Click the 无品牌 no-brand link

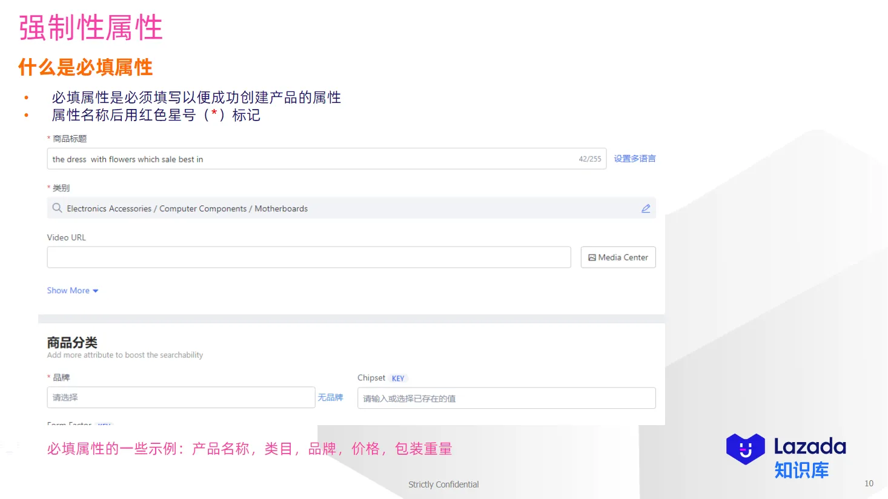pos(331,397)
